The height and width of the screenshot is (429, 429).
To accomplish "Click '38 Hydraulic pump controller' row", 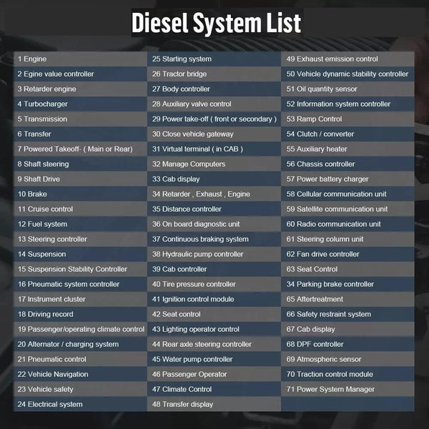I will (214, 255).
